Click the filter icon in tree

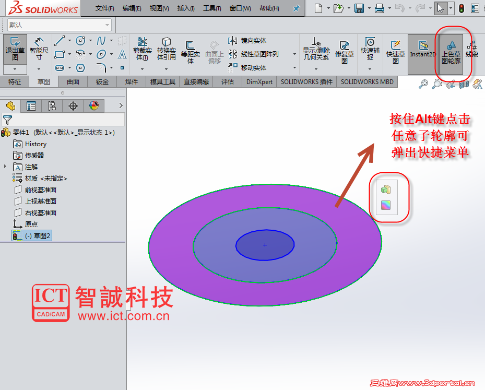coord(7,120)
